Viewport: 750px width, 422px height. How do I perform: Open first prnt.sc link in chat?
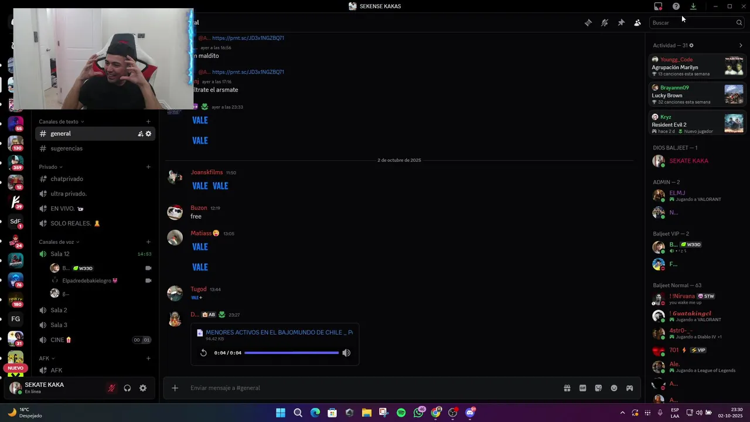click(248, 38)
